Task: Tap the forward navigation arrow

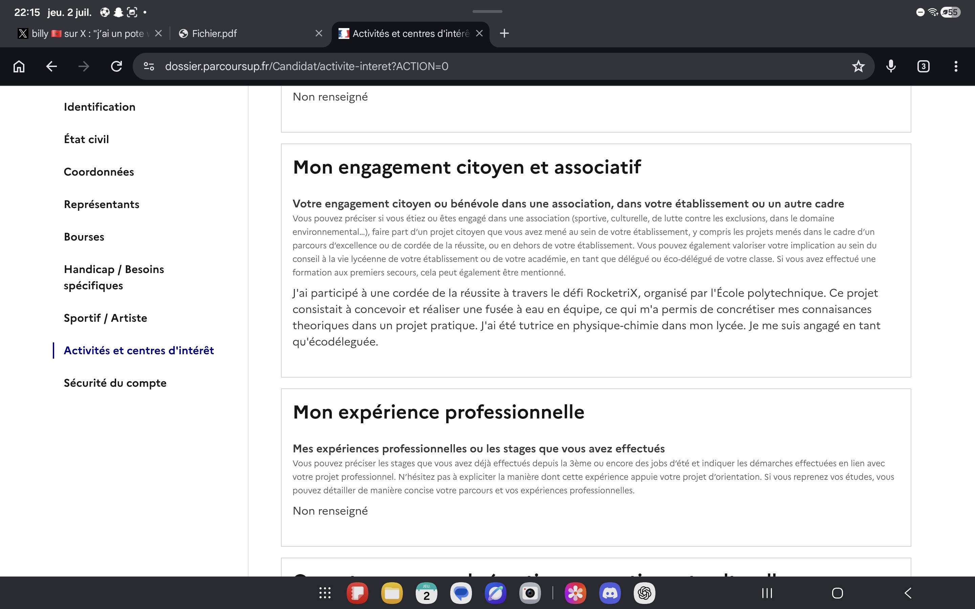Action: point(84,66)
